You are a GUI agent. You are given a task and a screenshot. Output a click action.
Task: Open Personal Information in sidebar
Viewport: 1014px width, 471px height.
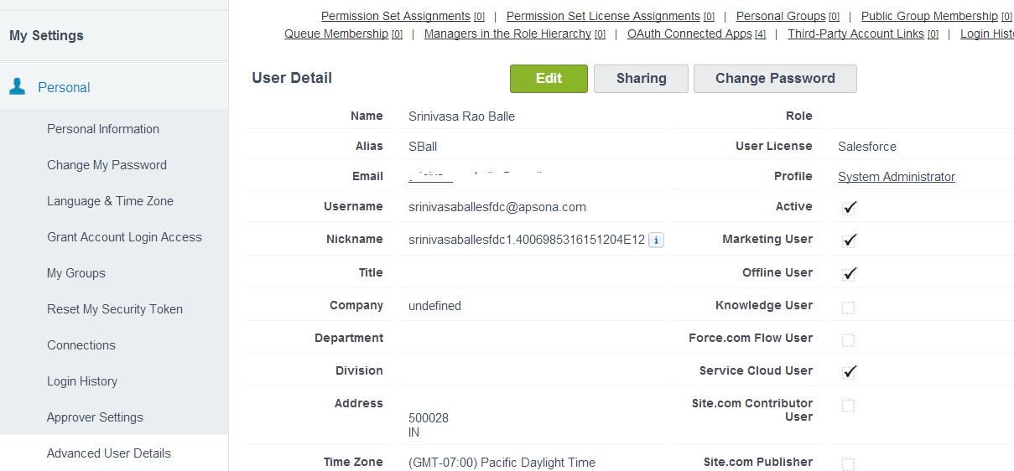pyautogui.click(x=103, y=129)
